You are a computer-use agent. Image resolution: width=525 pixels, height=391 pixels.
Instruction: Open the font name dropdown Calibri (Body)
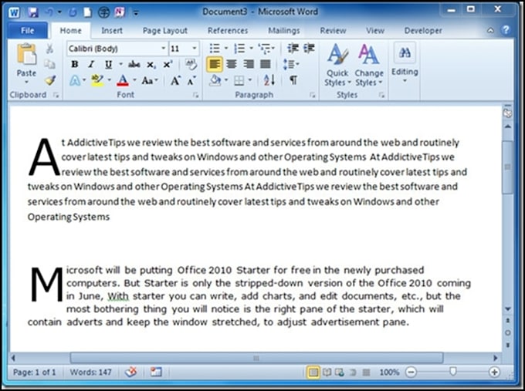pos(164,49)
